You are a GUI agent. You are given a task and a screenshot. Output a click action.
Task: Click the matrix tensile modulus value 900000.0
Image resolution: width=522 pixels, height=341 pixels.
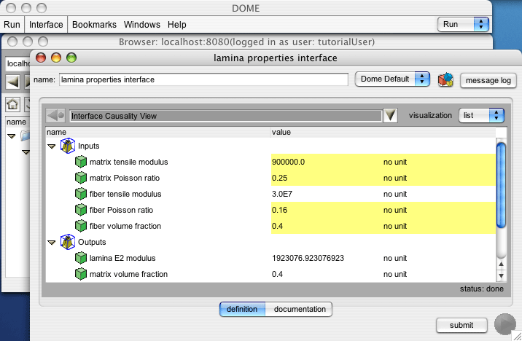288,162
